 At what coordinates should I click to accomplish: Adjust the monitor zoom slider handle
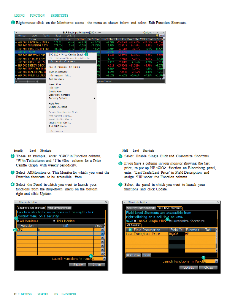coord(27,81)
